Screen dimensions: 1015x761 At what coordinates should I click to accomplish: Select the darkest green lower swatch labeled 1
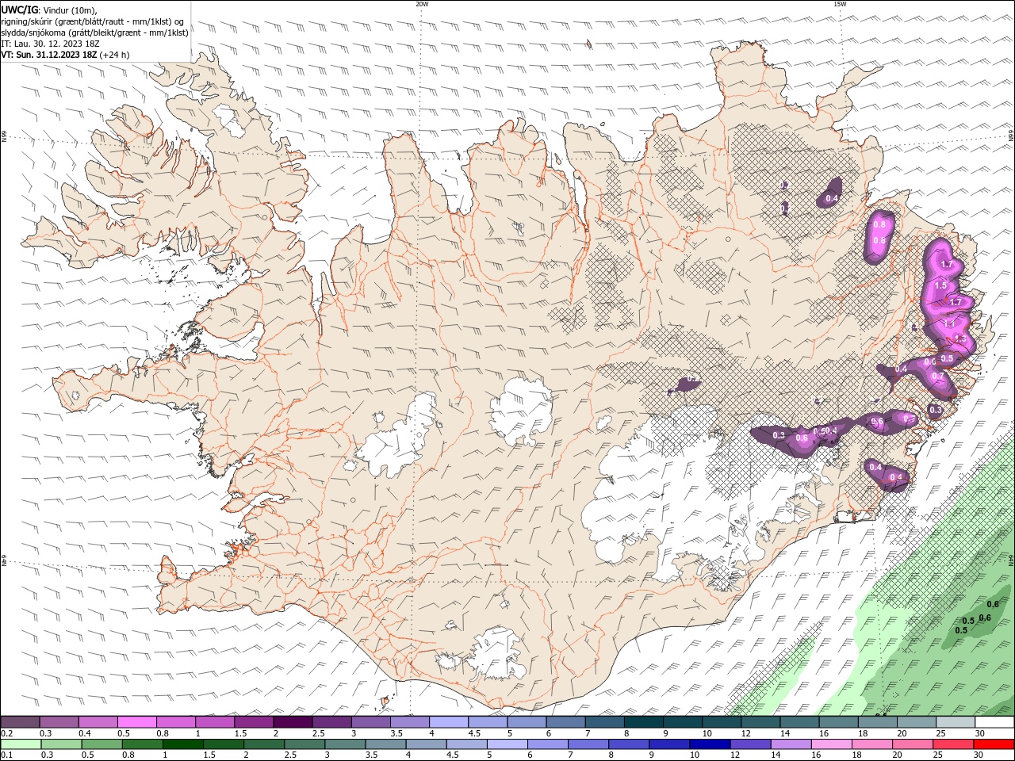tap(182, 744)
